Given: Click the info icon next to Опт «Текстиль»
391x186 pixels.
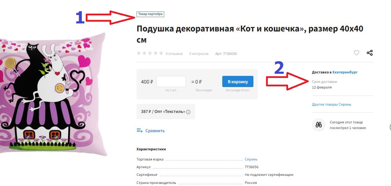Looking at the screenshot, I should click(x=188, y=112).
